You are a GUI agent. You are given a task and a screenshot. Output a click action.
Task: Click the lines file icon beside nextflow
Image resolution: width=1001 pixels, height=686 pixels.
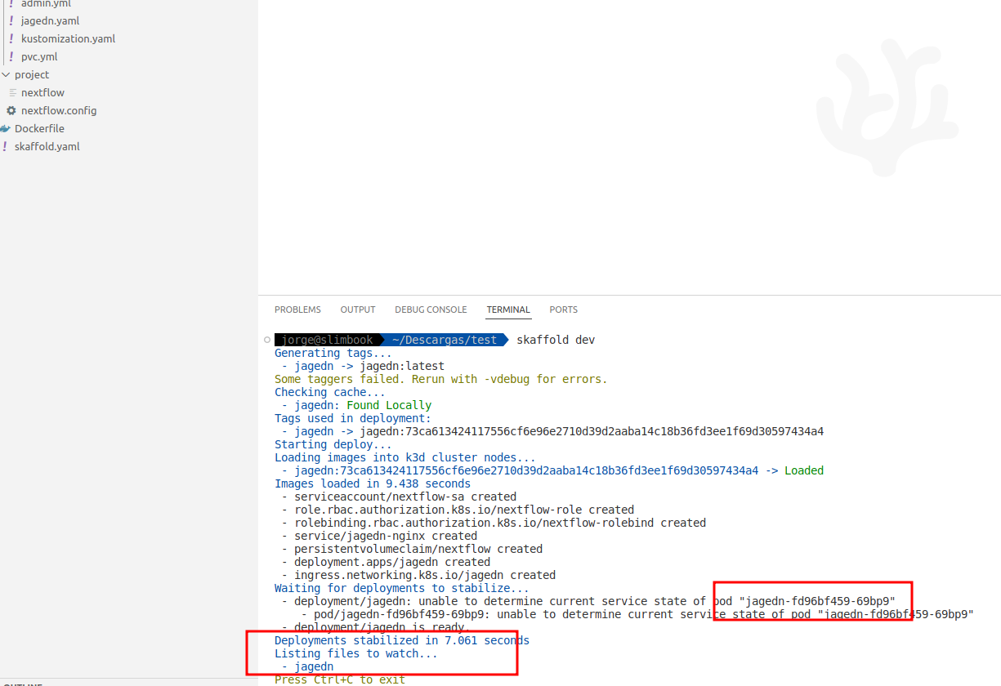point(12,92)
